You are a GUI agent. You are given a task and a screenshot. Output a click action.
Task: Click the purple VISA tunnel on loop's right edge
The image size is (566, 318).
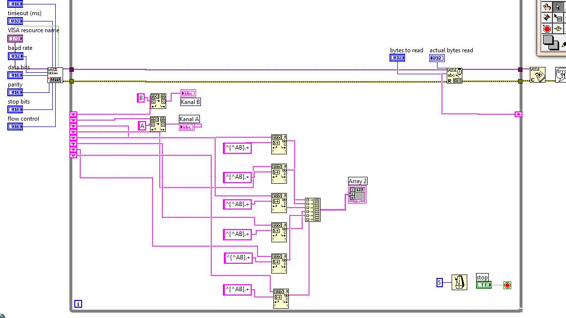point(520,70)
